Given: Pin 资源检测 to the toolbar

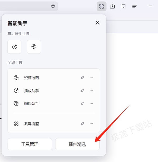Looking at the screenshot, I should (x=82, y=78).
